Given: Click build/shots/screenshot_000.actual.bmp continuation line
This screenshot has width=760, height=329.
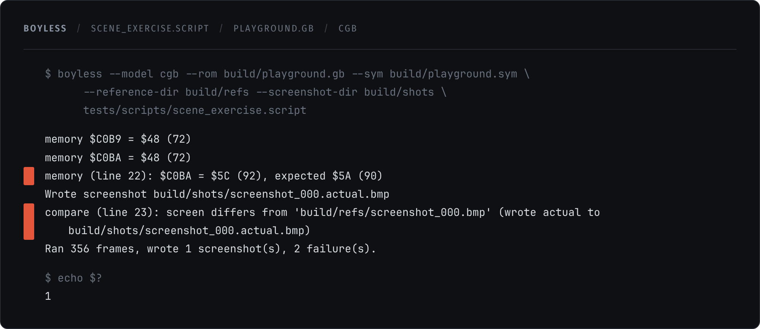Looking at the screenshot, I should coord(189,231).
